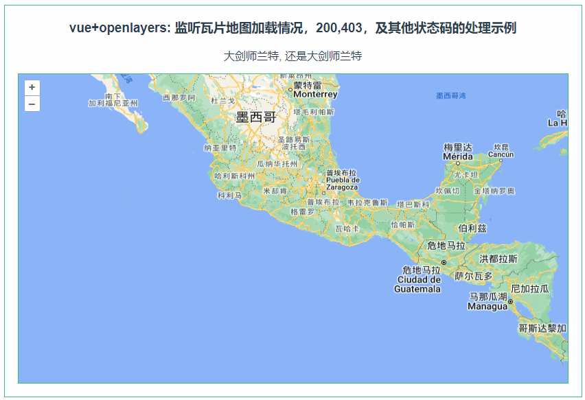The image size is (585, 400).
Task: Click the 墨西哥湾 gulf label
Action: pos(450,96)
